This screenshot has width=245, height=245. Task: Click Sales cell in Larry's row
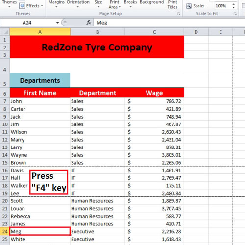[x=98, y=147]
